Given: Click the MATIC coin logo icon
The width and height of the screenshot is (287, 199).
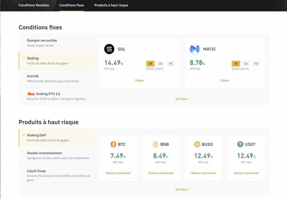Looking at the screenshot, I should click(x=195, y=49).
